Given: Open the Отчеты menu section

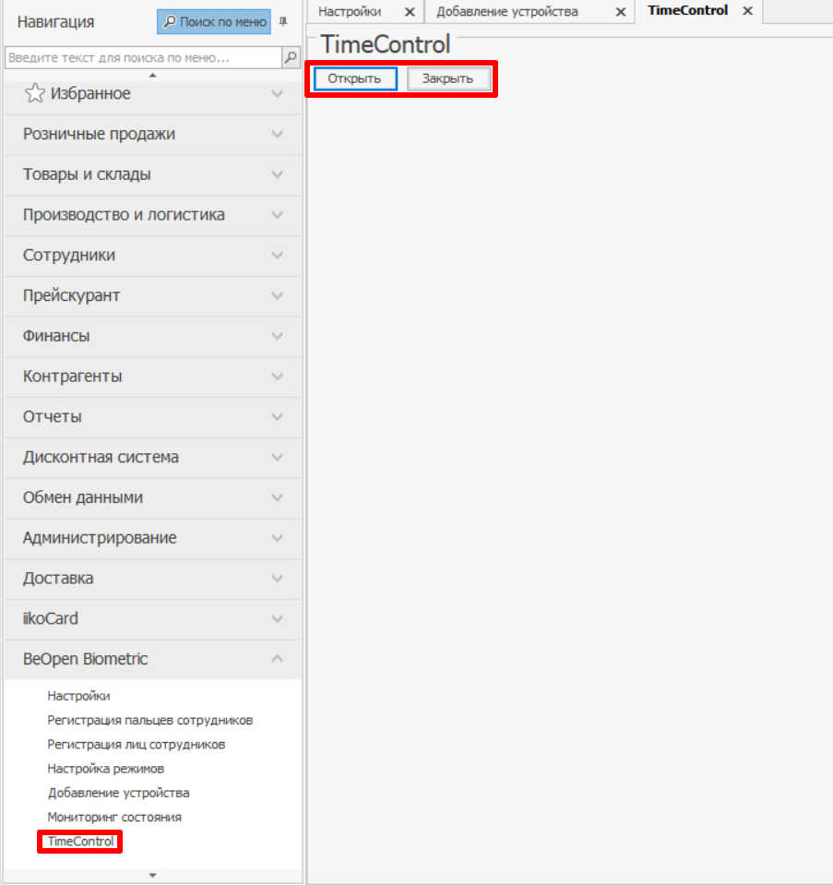Looking at the screenshot, I should 153,416.
